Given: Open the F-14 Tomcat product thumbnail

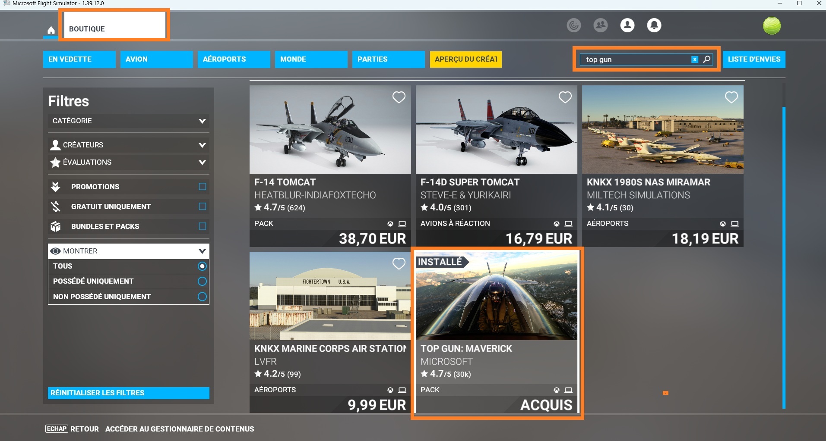Looking at the screenshot, I should [330, 129].
